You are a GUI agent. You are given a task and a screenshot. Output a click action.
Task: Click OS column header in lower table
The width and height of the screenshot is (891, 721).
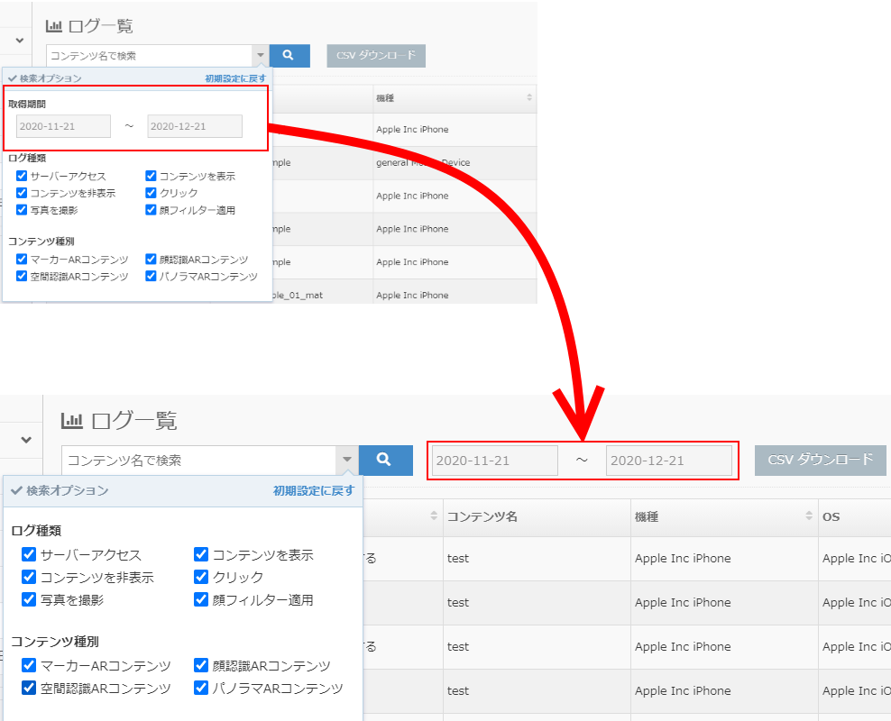(855, 516)
